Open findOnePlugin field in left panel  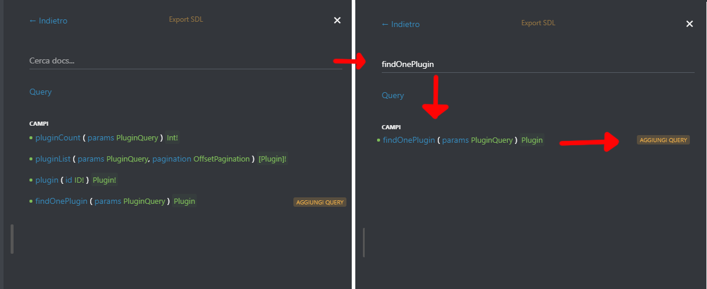pyautogui.click(x=61, y=201)
